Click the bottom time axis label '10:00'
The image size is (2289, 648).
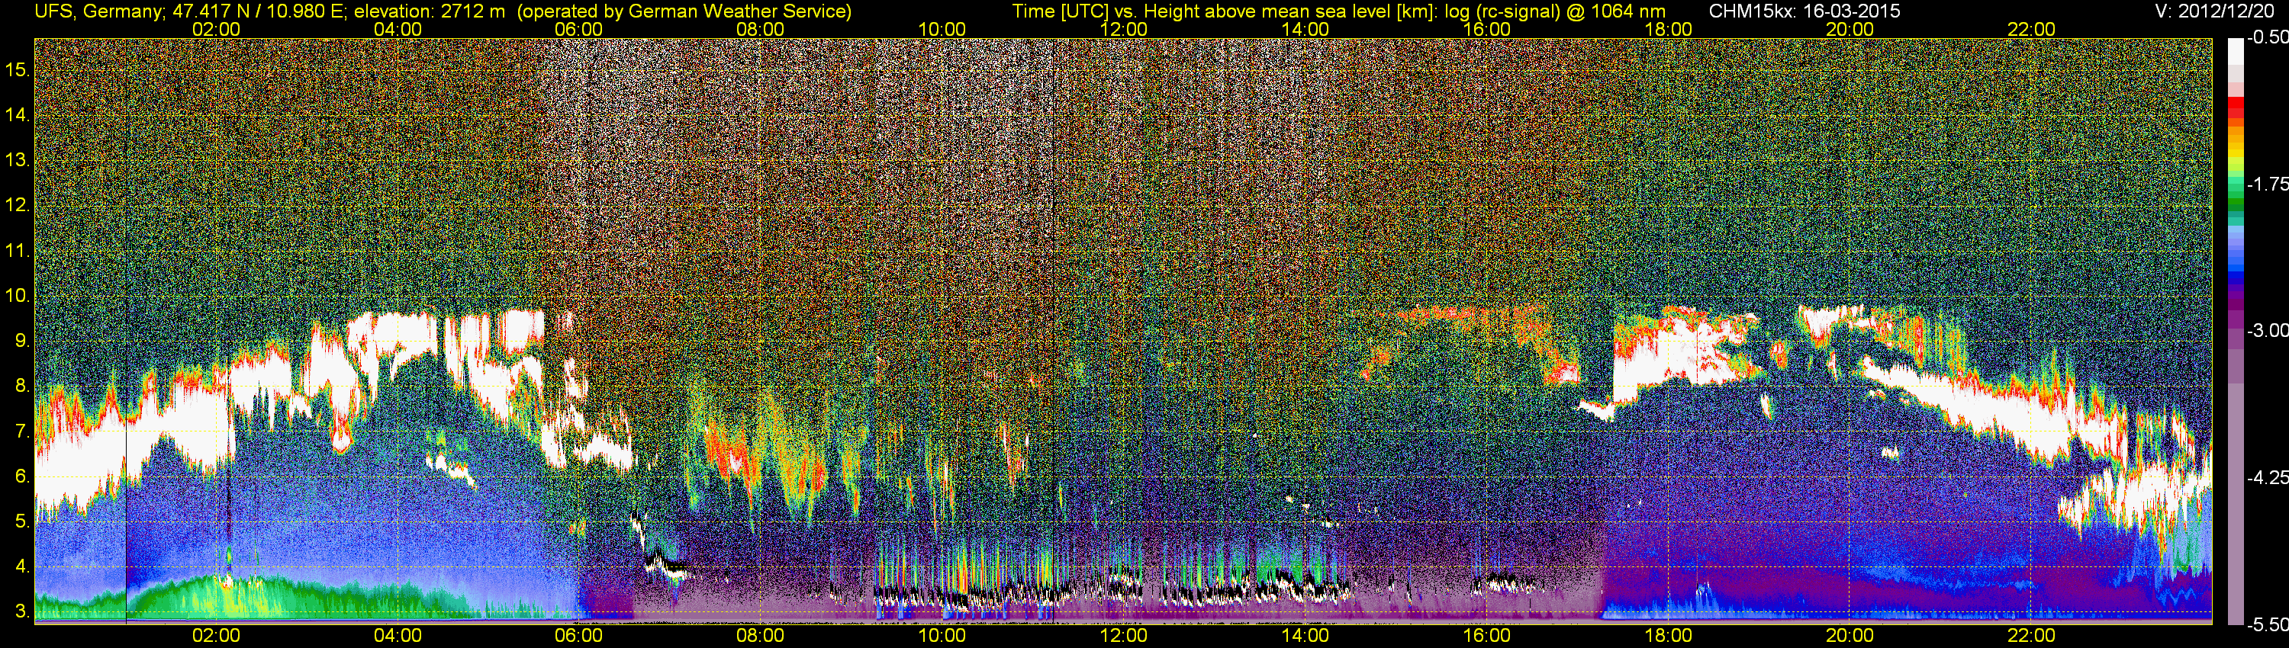point(942,636)
